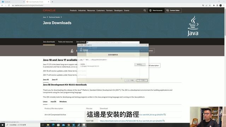Open the Events menu
Screen dimensions: 226x127
[x=127, y=11]
